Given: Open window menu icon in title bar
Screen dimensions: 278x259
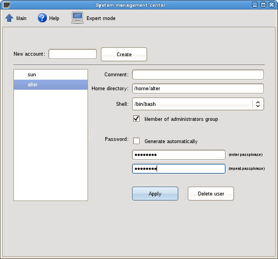Looking at the screenshot, I should pos(7,5).
